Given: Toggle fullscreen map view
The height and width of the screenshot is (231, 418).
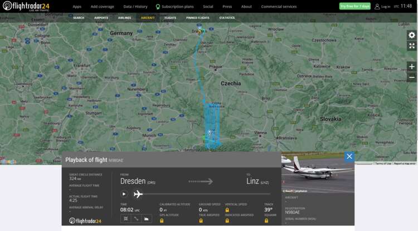Looking at the screenshot, I should pos(412,46).
